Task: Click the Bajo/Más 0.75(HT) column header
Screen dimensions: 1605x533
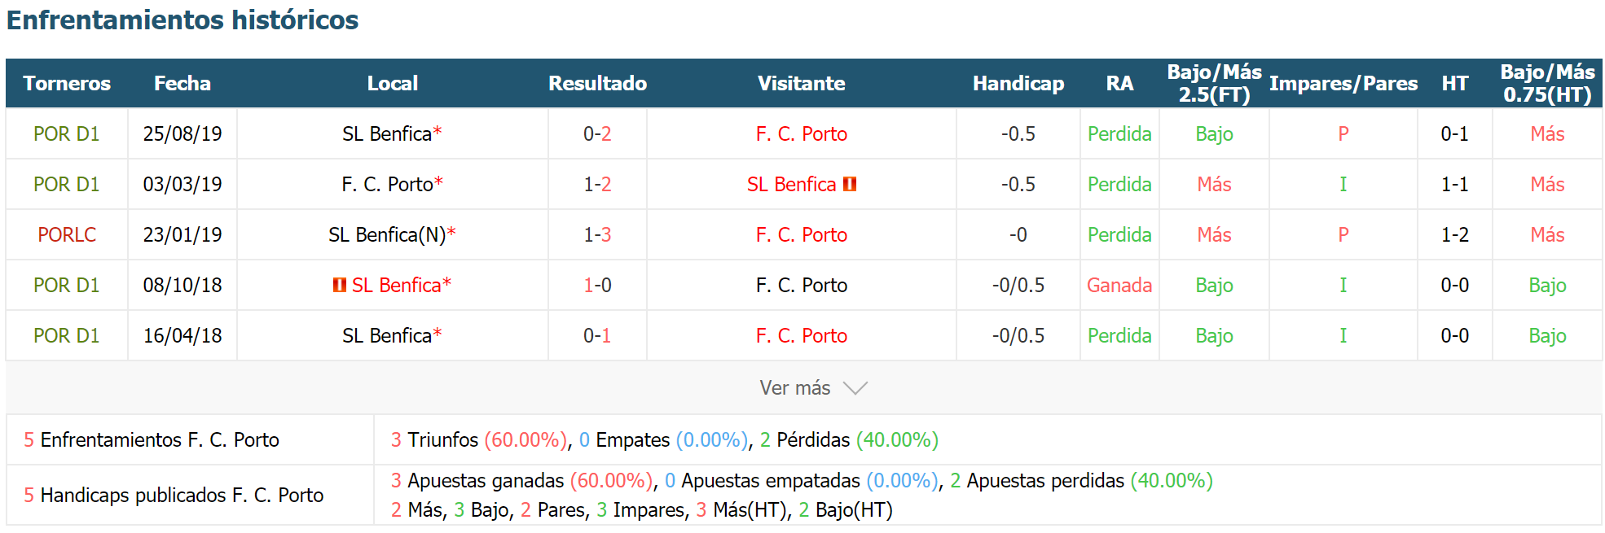Action: pos(1547,83)
